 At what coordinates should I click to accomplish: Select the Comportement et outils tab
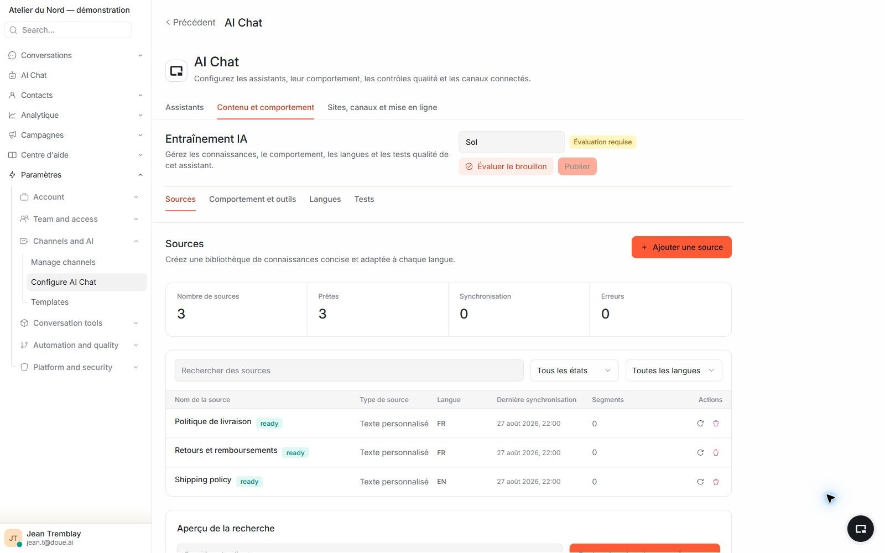pyautogui.click(x=252, y=199)
